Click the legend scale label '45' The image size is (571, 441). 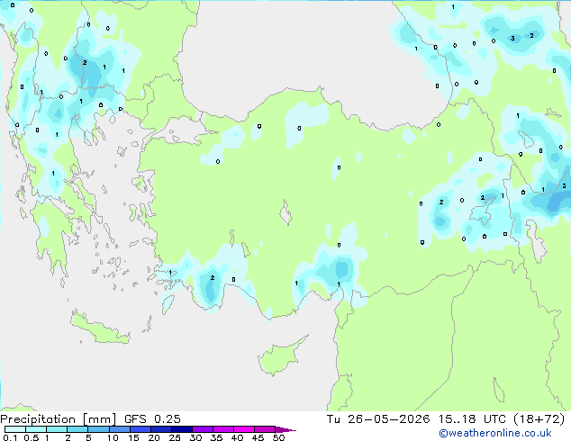(x=258, y=437)
